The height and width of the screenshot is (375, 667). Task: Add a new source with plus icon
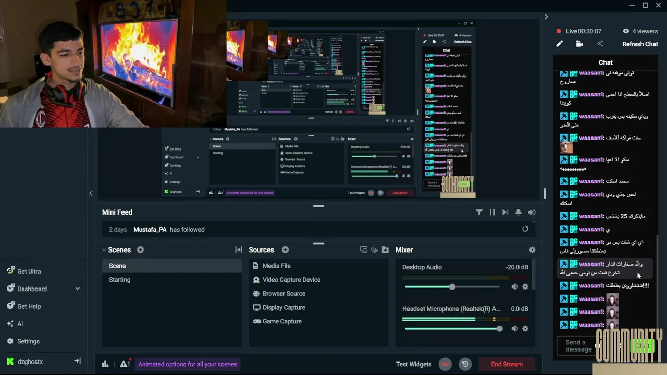click(285, 250)
